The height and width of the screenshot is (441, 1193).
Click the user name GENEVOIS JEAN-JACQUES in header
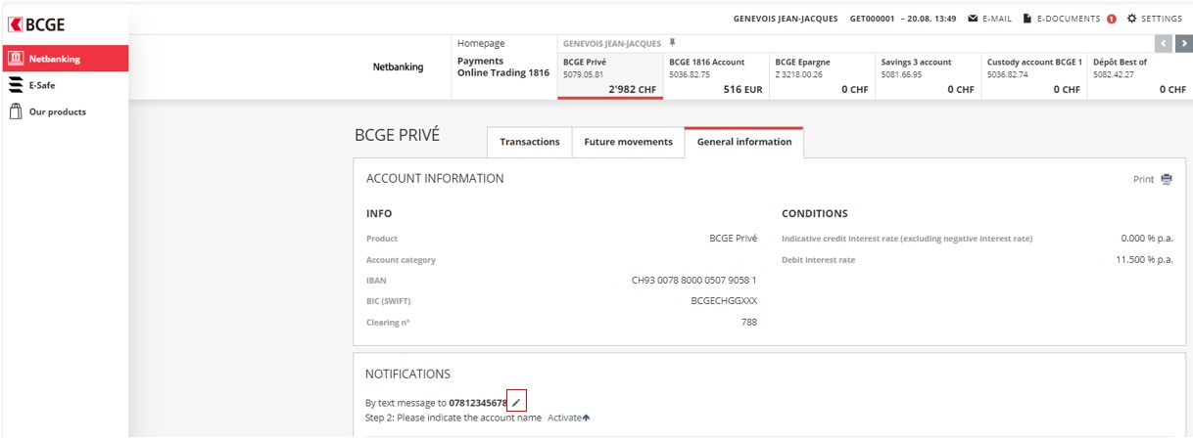pos(787,19)
